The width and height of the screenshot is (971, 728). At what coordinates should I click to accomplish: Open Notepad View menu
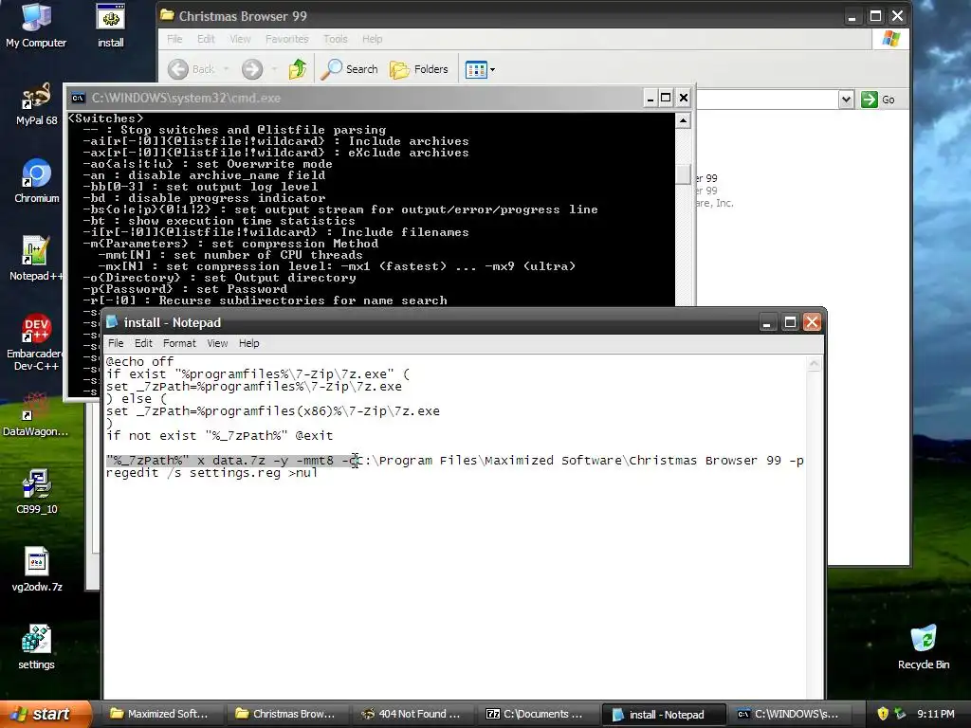click(x=217, y=343)
